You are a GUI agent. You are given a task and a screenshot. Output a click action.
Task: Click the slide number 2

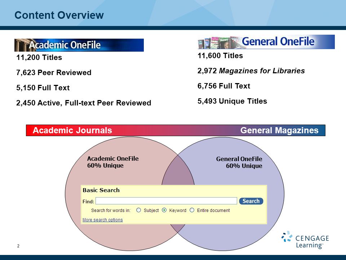click(x=18, y=246)
